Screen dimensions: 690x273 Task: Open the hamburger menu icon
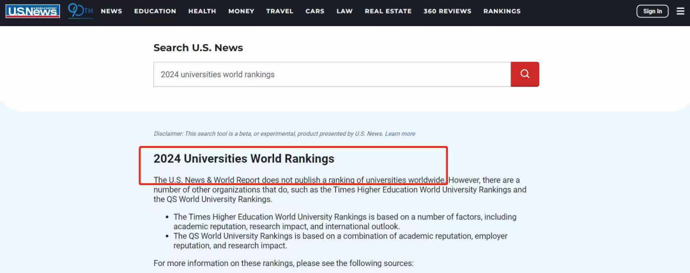click(x=680, y=11)
